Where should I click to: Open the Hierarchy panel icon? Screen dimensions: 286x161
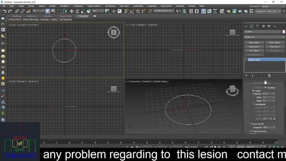[x=257, y=26]
